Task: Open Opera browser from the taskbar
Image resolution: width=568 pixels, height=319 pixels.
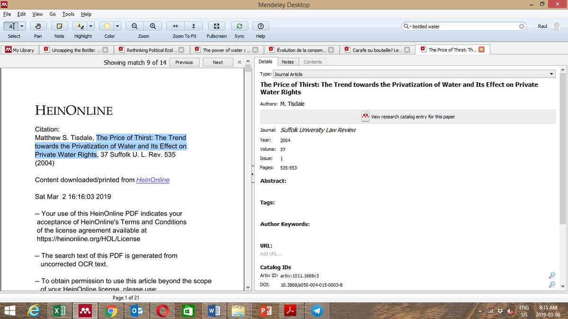Action: 162,310
